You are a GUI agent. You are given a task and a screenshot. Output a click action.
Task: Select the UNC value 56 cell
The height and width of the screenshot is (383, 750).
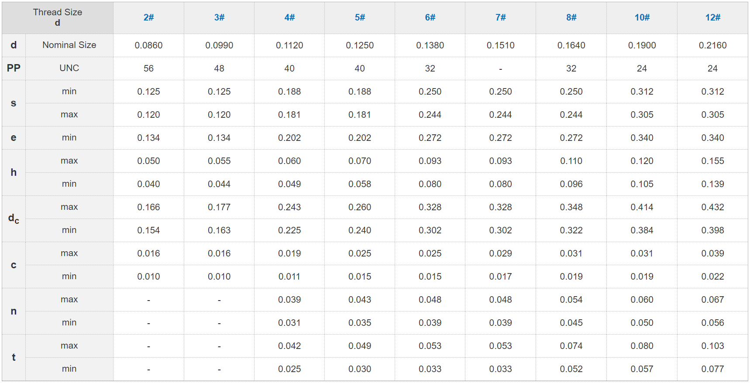(x=148, y=68)
